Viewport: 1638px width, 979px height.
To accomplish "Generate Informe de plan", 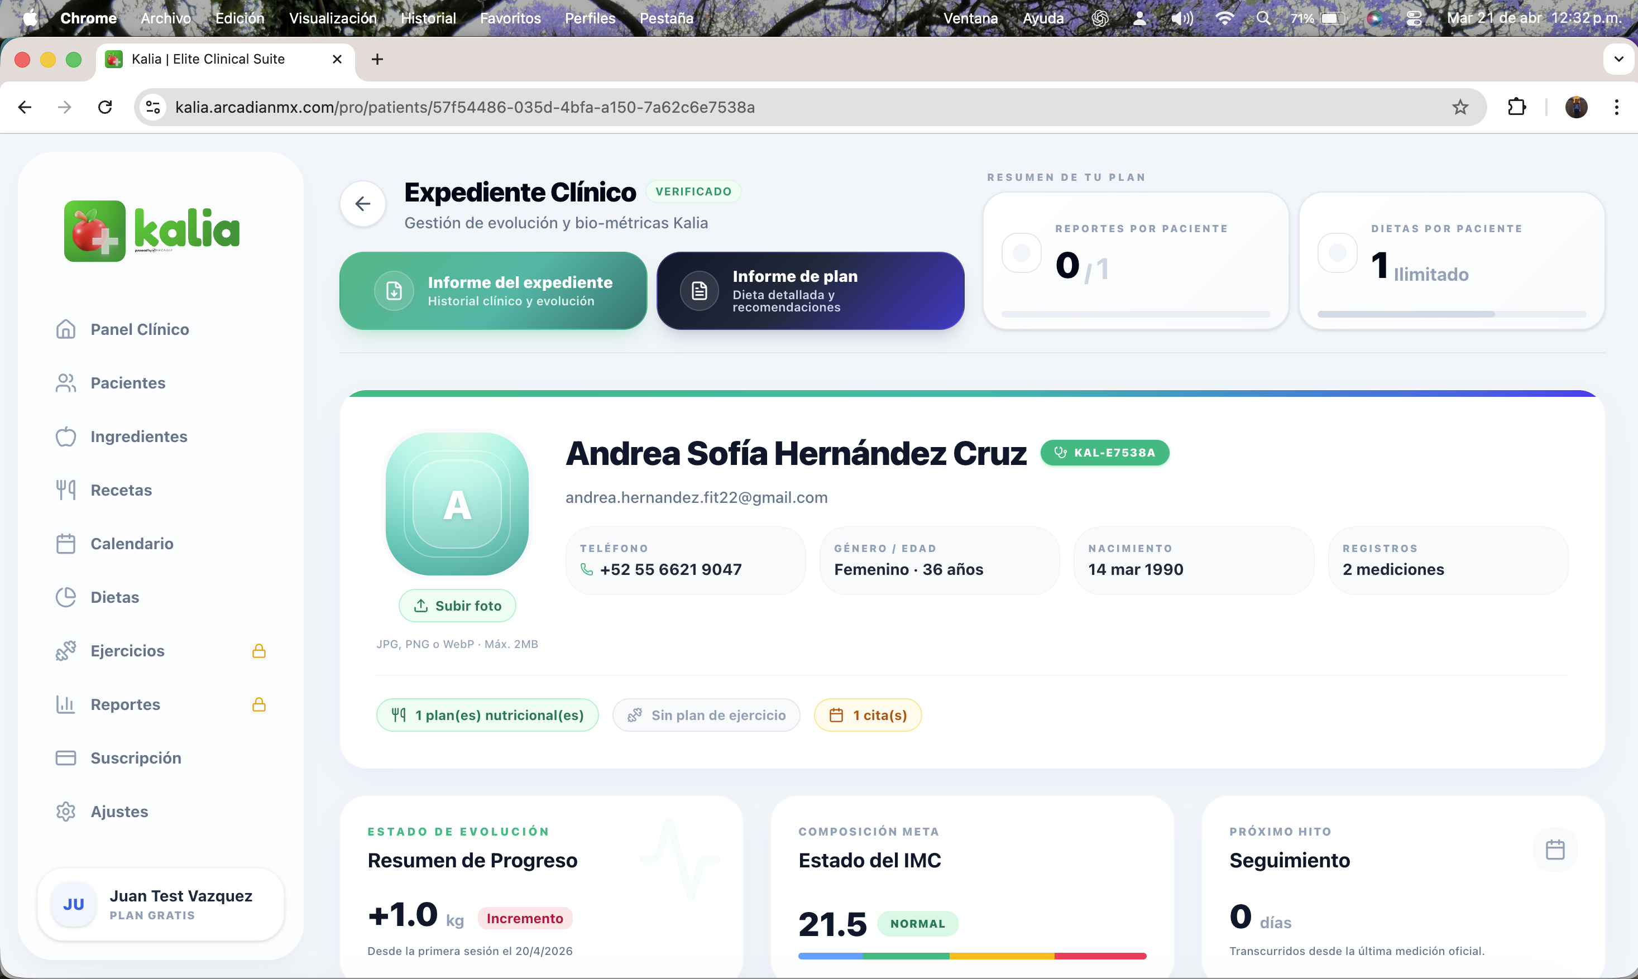I will pyautogui.click(x=810, y=290).
